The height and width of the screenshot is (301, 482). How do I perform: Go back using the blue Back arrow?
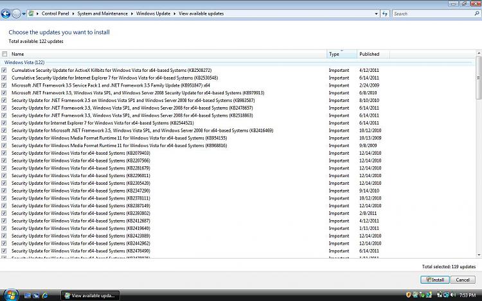coord(6,13)
